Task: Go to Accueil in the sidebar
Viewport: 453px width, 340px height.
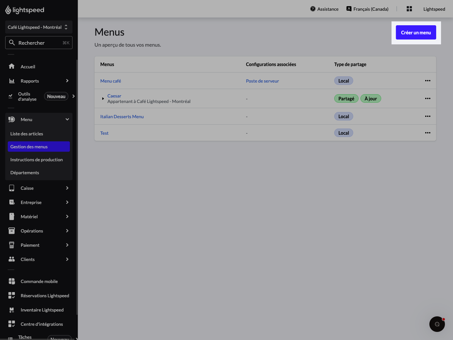Action: 28,67
